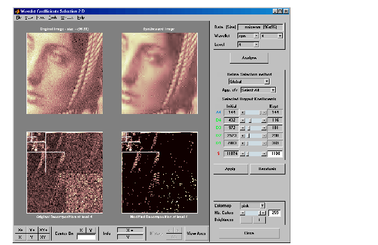Click the Modified Decomposition at level 4 plot
This screenshot has width=378, height=245.
tap(159, 173)
